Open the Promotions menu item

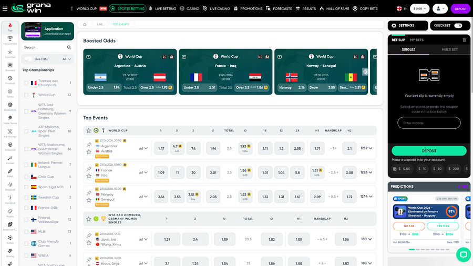pyautogui.click(x=248, y=8)
